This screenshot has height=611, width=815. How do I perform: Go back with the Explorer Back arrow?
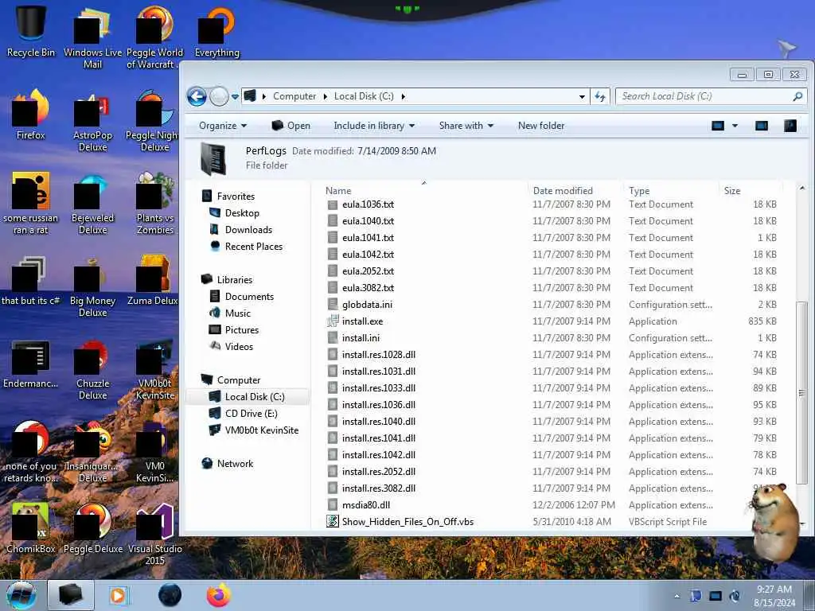(197, 96)
